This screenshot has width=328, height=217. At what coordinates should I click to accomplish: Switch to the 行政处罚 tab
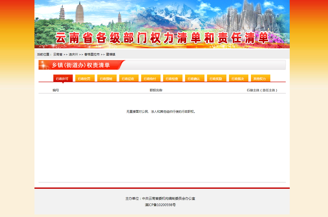click(x=85, y=79)
